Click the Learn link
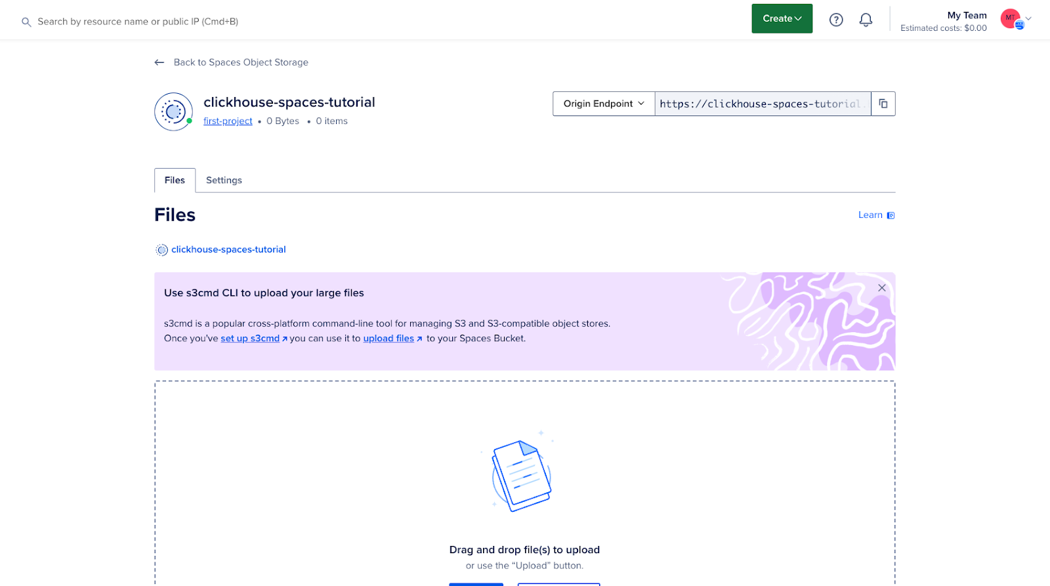 (x=870, y=215)
